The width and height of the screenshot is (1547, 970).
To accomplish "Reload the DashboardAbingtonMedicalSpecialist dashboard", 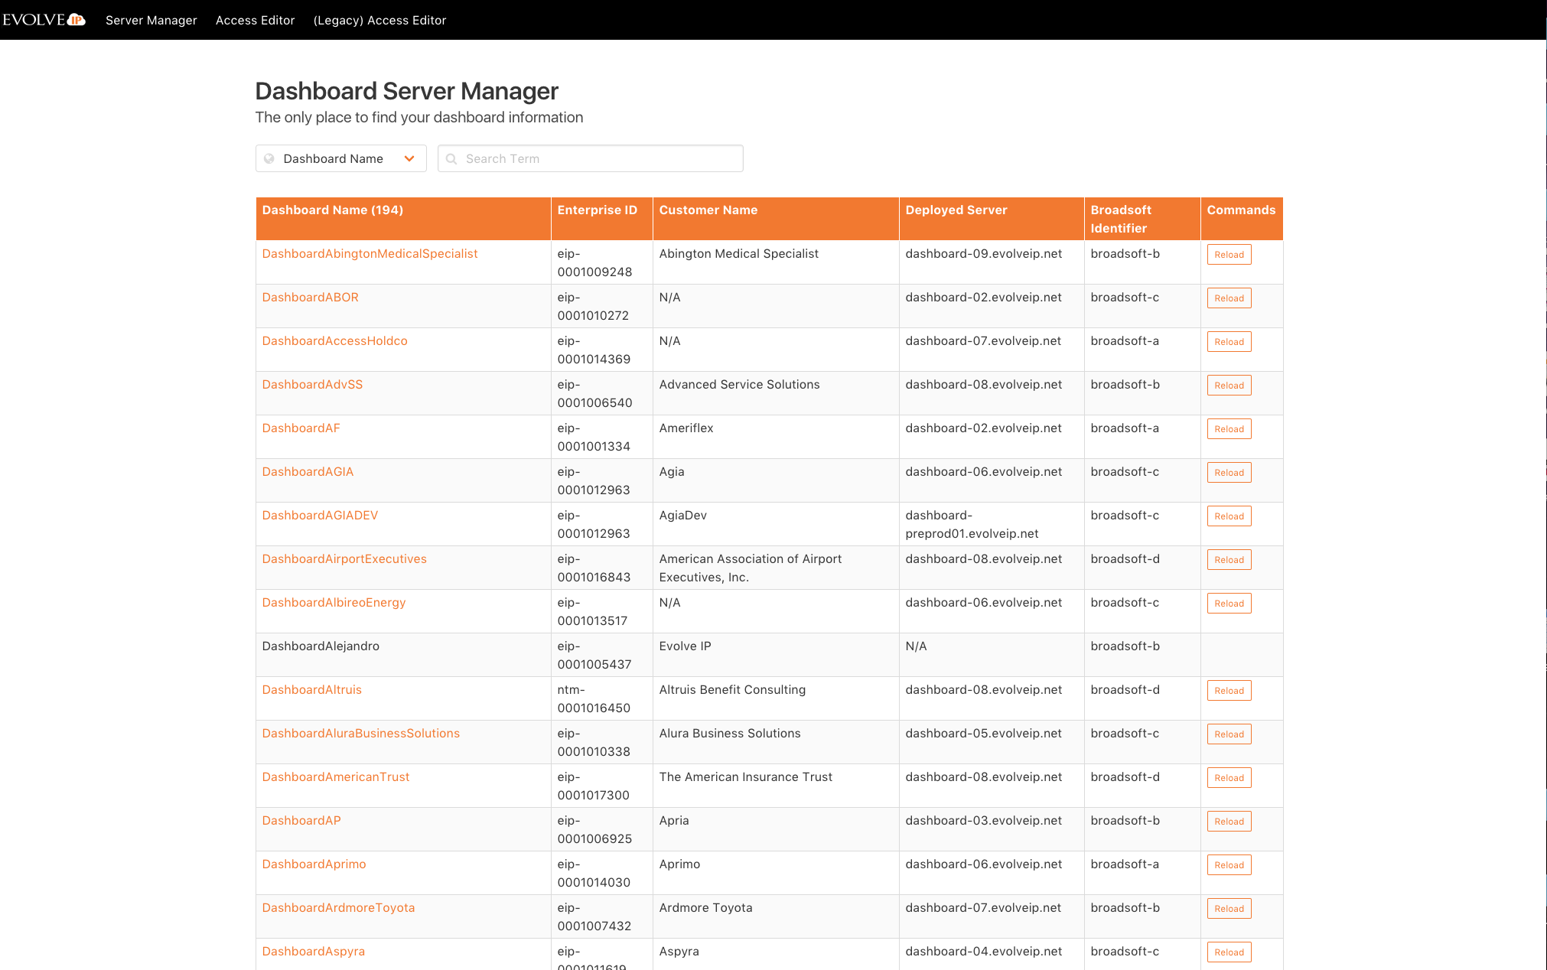I will (1229, 255).
